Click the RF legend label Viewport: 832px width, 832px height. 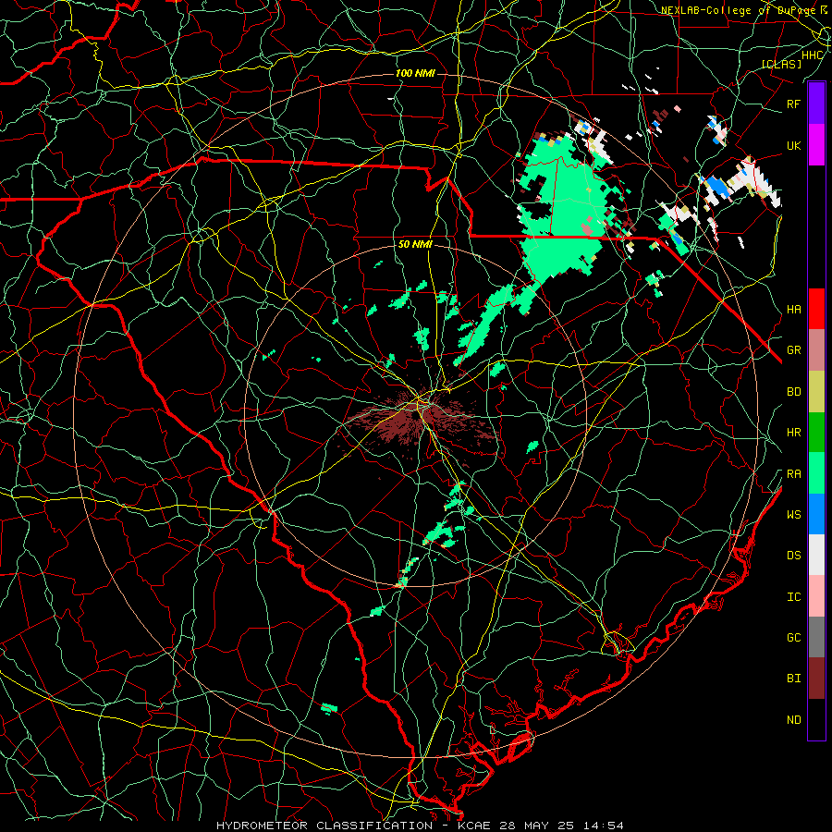pyautogui.click(x=794, y=104)
